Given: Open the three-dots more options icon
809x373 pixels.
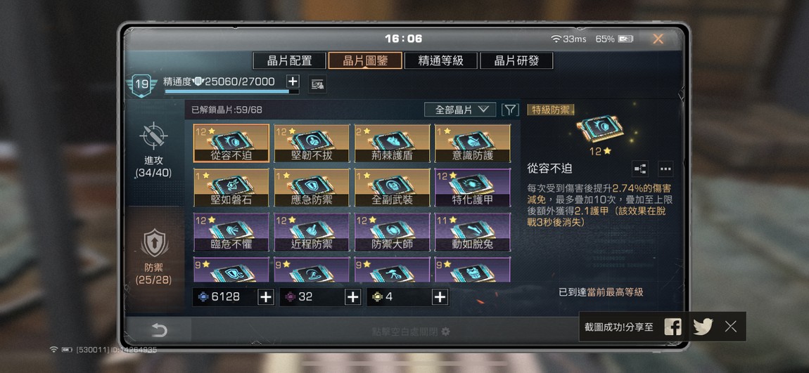Looking at the screenshot, I should [x=665, y=169].
